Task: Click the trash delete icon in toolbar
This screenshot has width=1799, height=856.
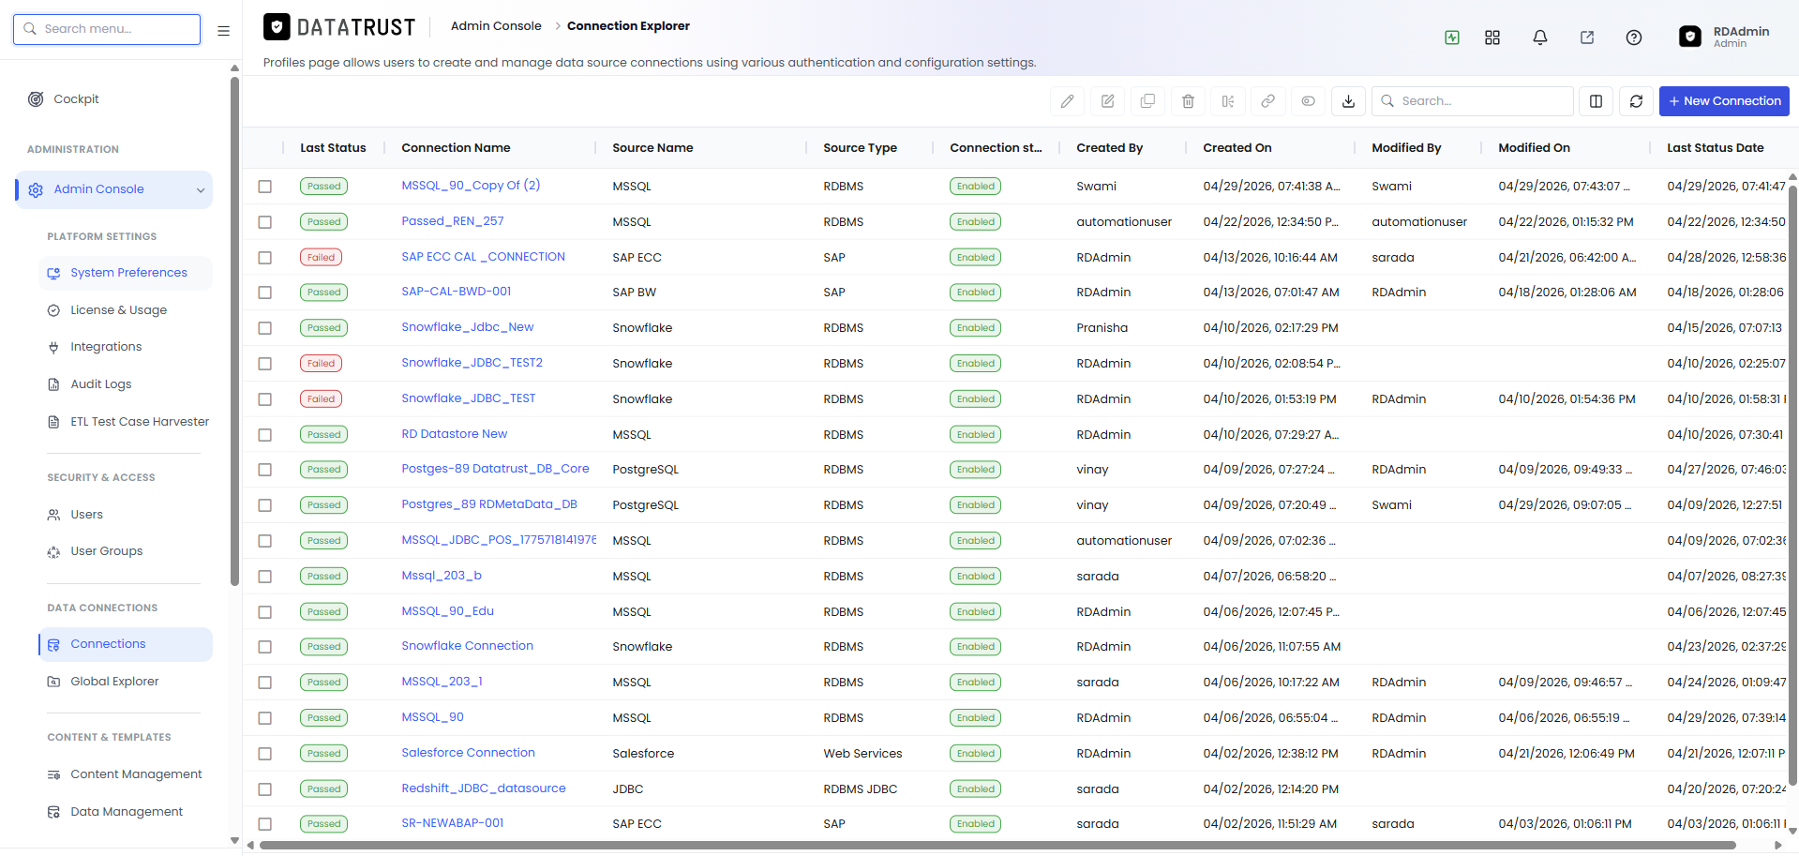Action: [1188, 101]
